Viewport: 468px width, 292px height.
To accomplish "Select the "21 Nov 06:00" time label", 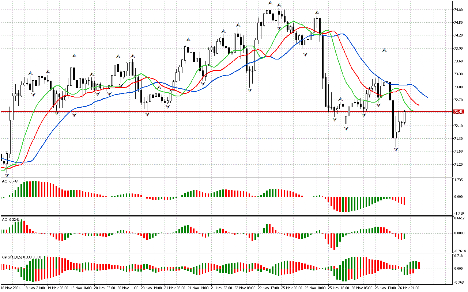I will 175,288.
